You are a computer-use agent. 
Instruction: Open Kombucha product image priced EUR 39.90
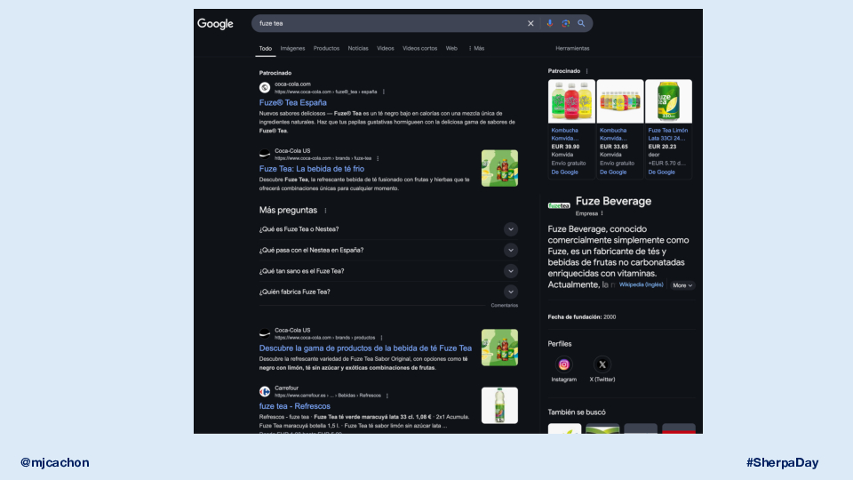(x=571, y=101)
